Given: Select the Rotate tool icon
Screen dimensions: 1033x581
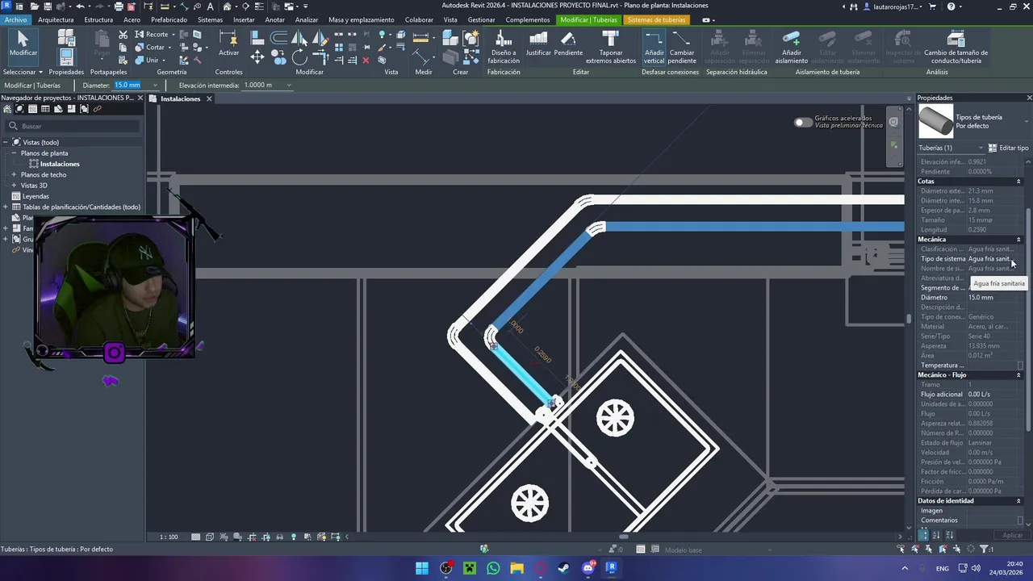Looking at the screenshot, I should point(299,56).
